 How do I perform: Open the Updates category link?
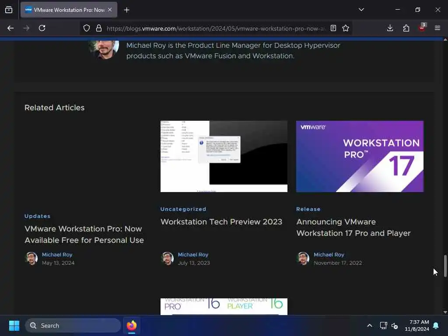[38, 216]
